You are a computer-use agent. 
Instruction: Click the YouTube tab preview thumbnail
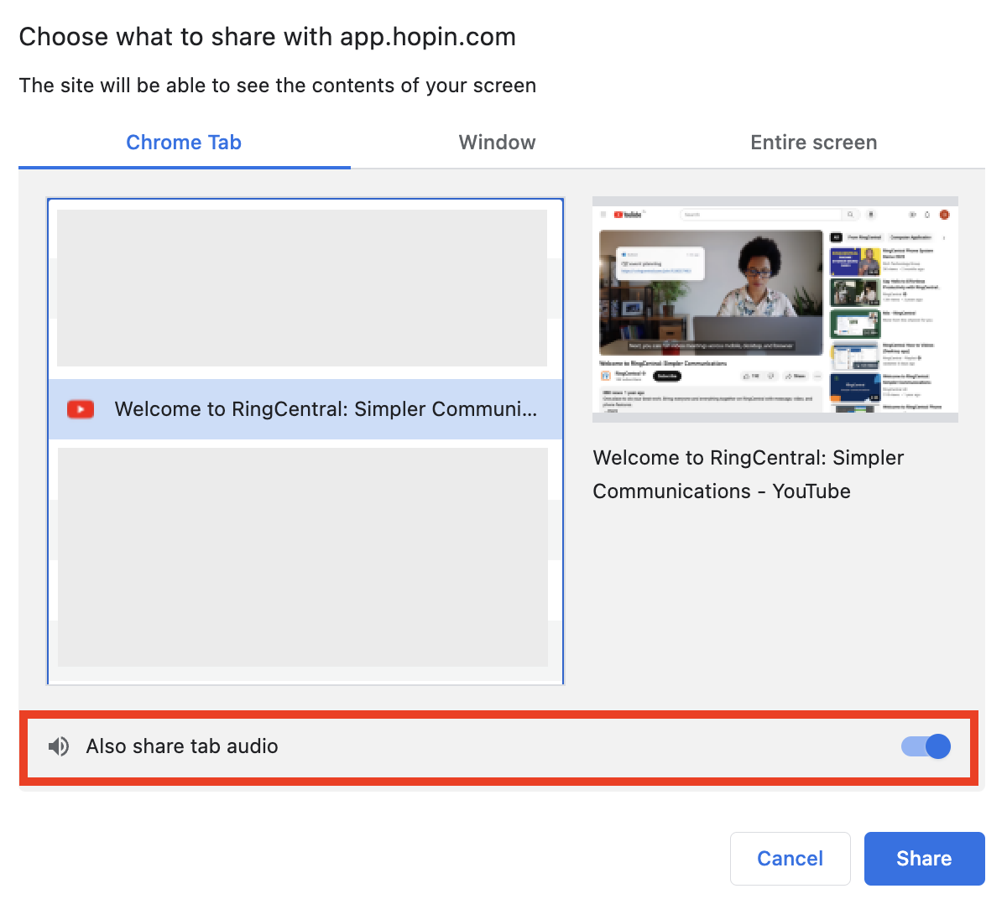click(775, 309)
